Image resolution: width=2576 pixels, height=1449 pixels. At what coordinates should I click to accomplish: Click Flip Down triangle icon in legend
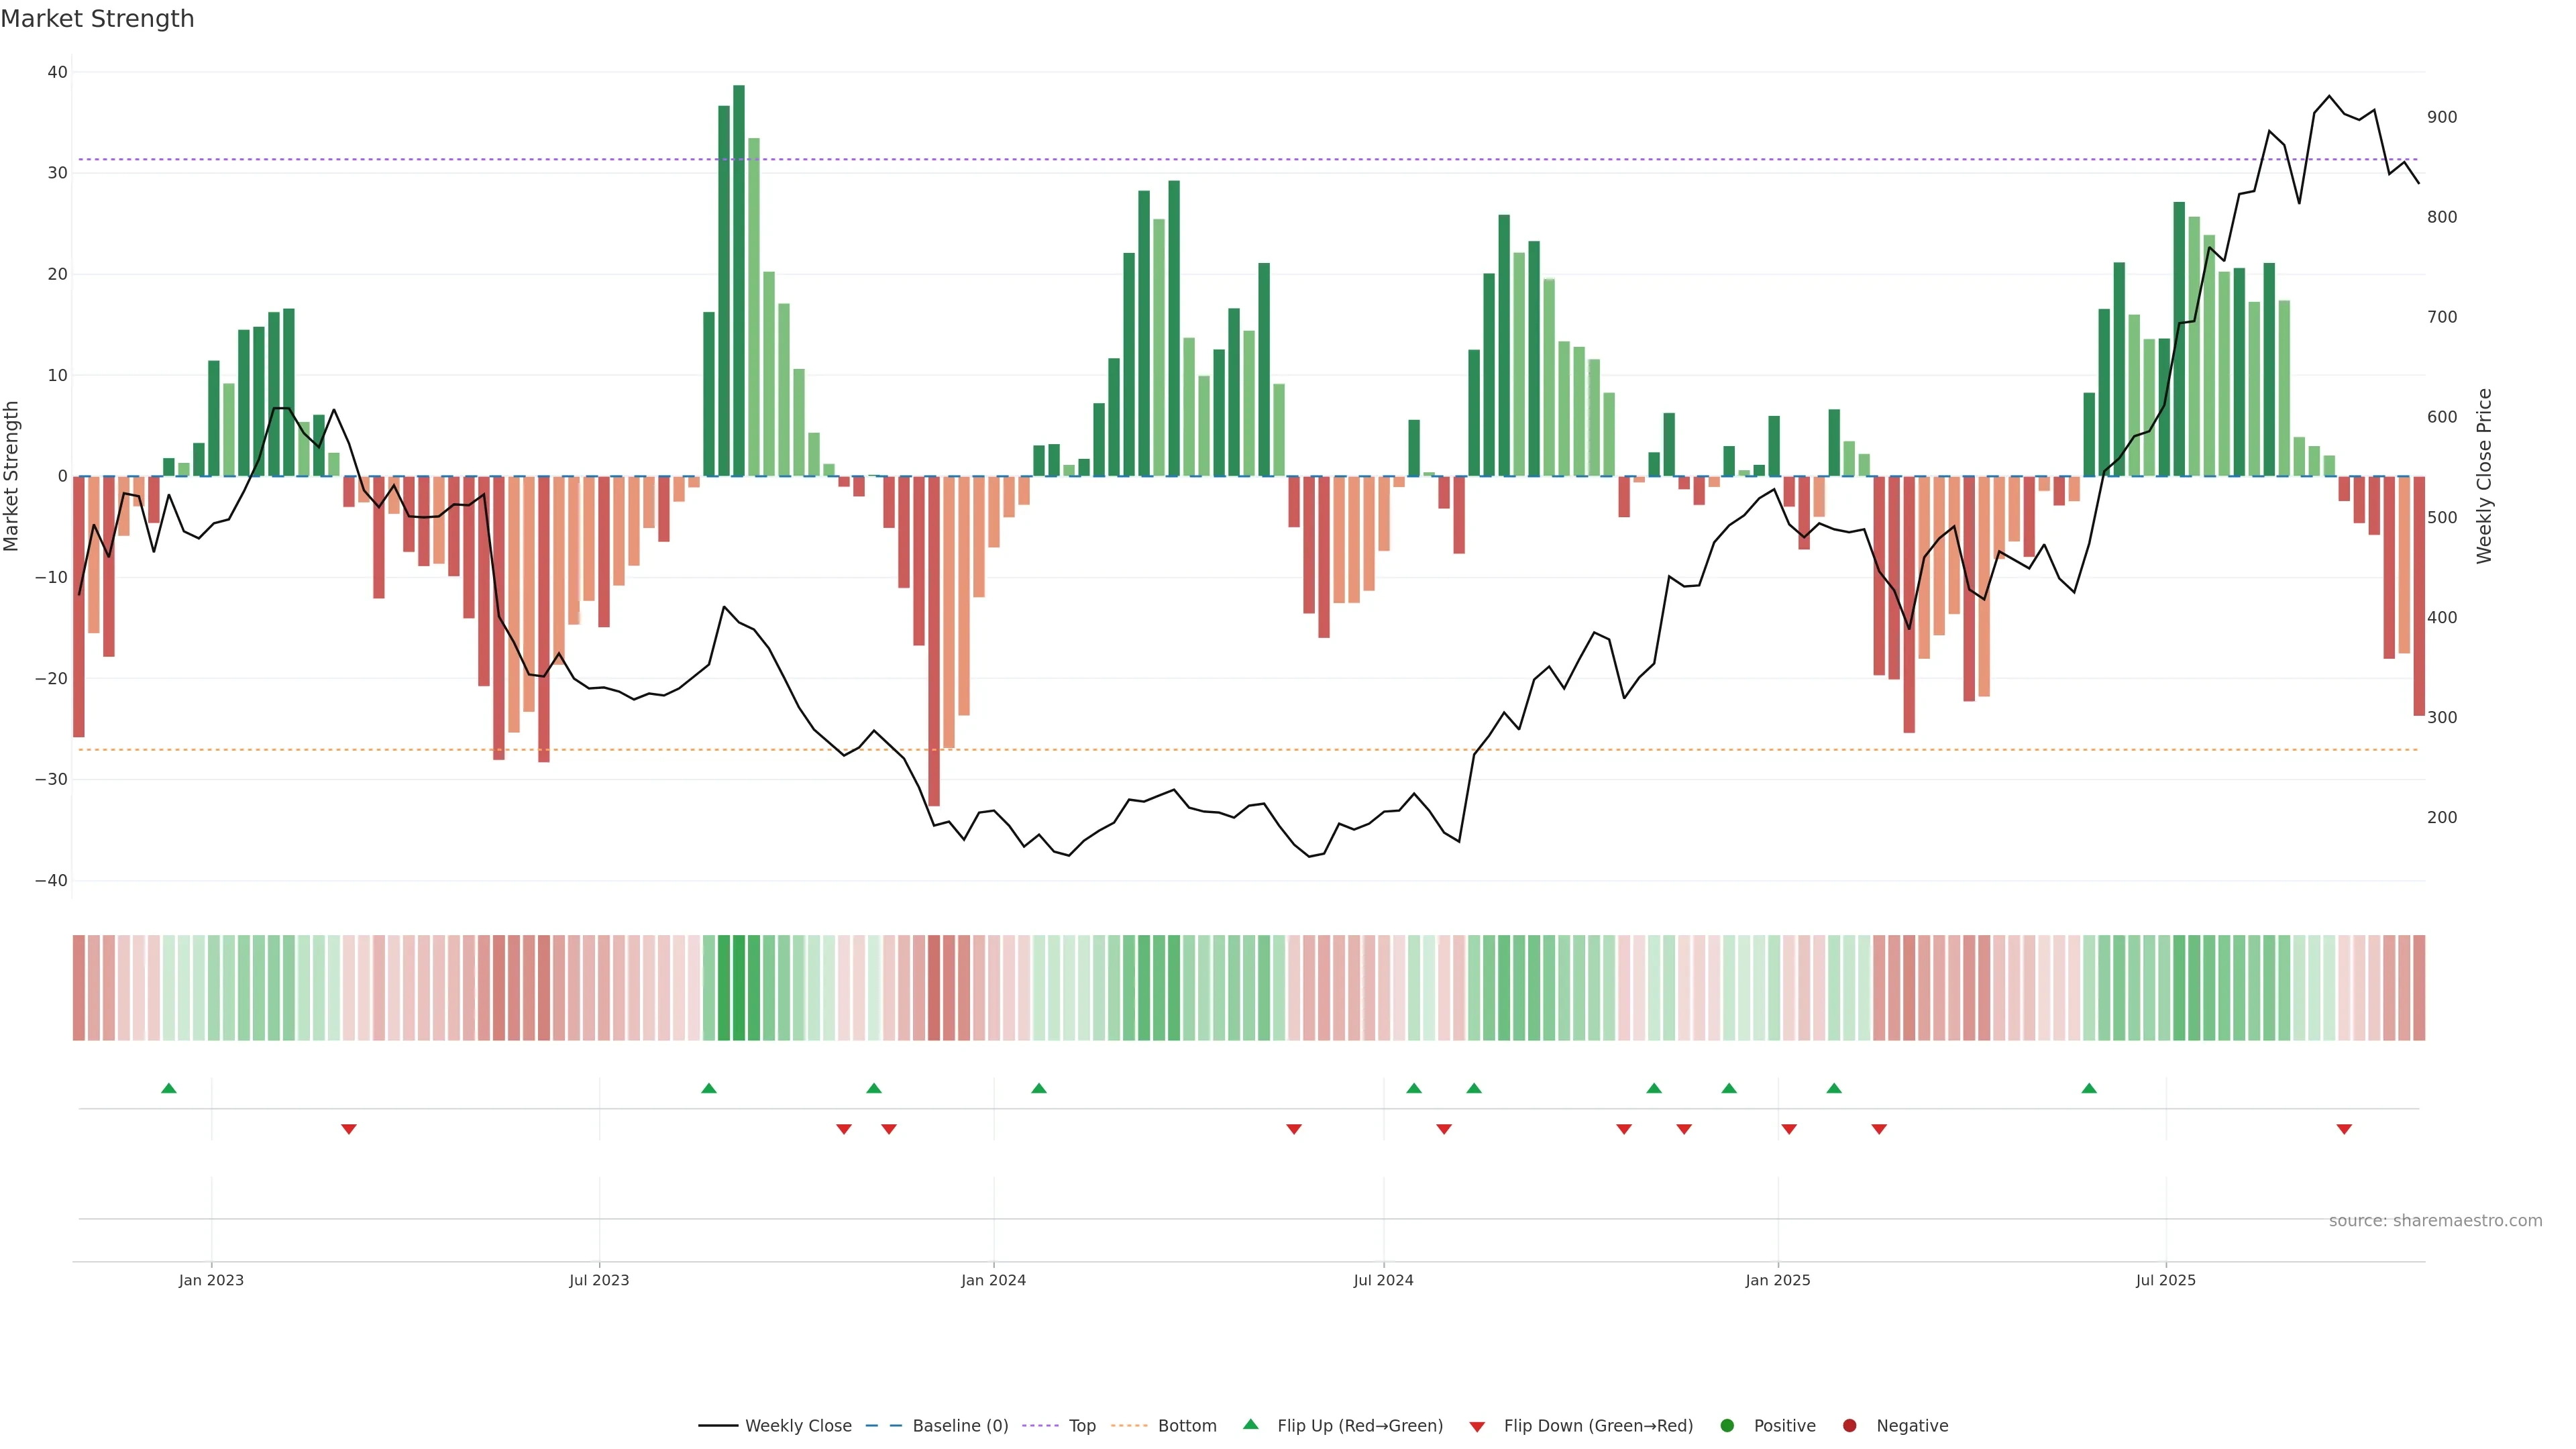1477,1427
